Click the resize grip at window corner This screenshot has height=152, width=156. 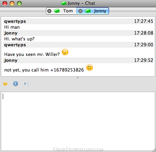[154, 150]
